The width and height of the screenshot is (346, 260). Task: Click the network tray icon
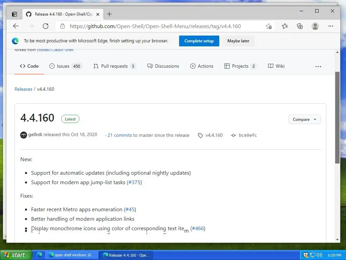[x=313, y=255]
